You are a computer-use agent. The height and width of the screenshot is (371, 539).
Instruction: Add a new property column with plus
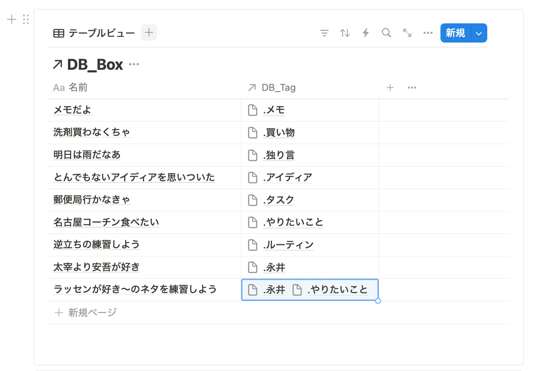point(390,88)
